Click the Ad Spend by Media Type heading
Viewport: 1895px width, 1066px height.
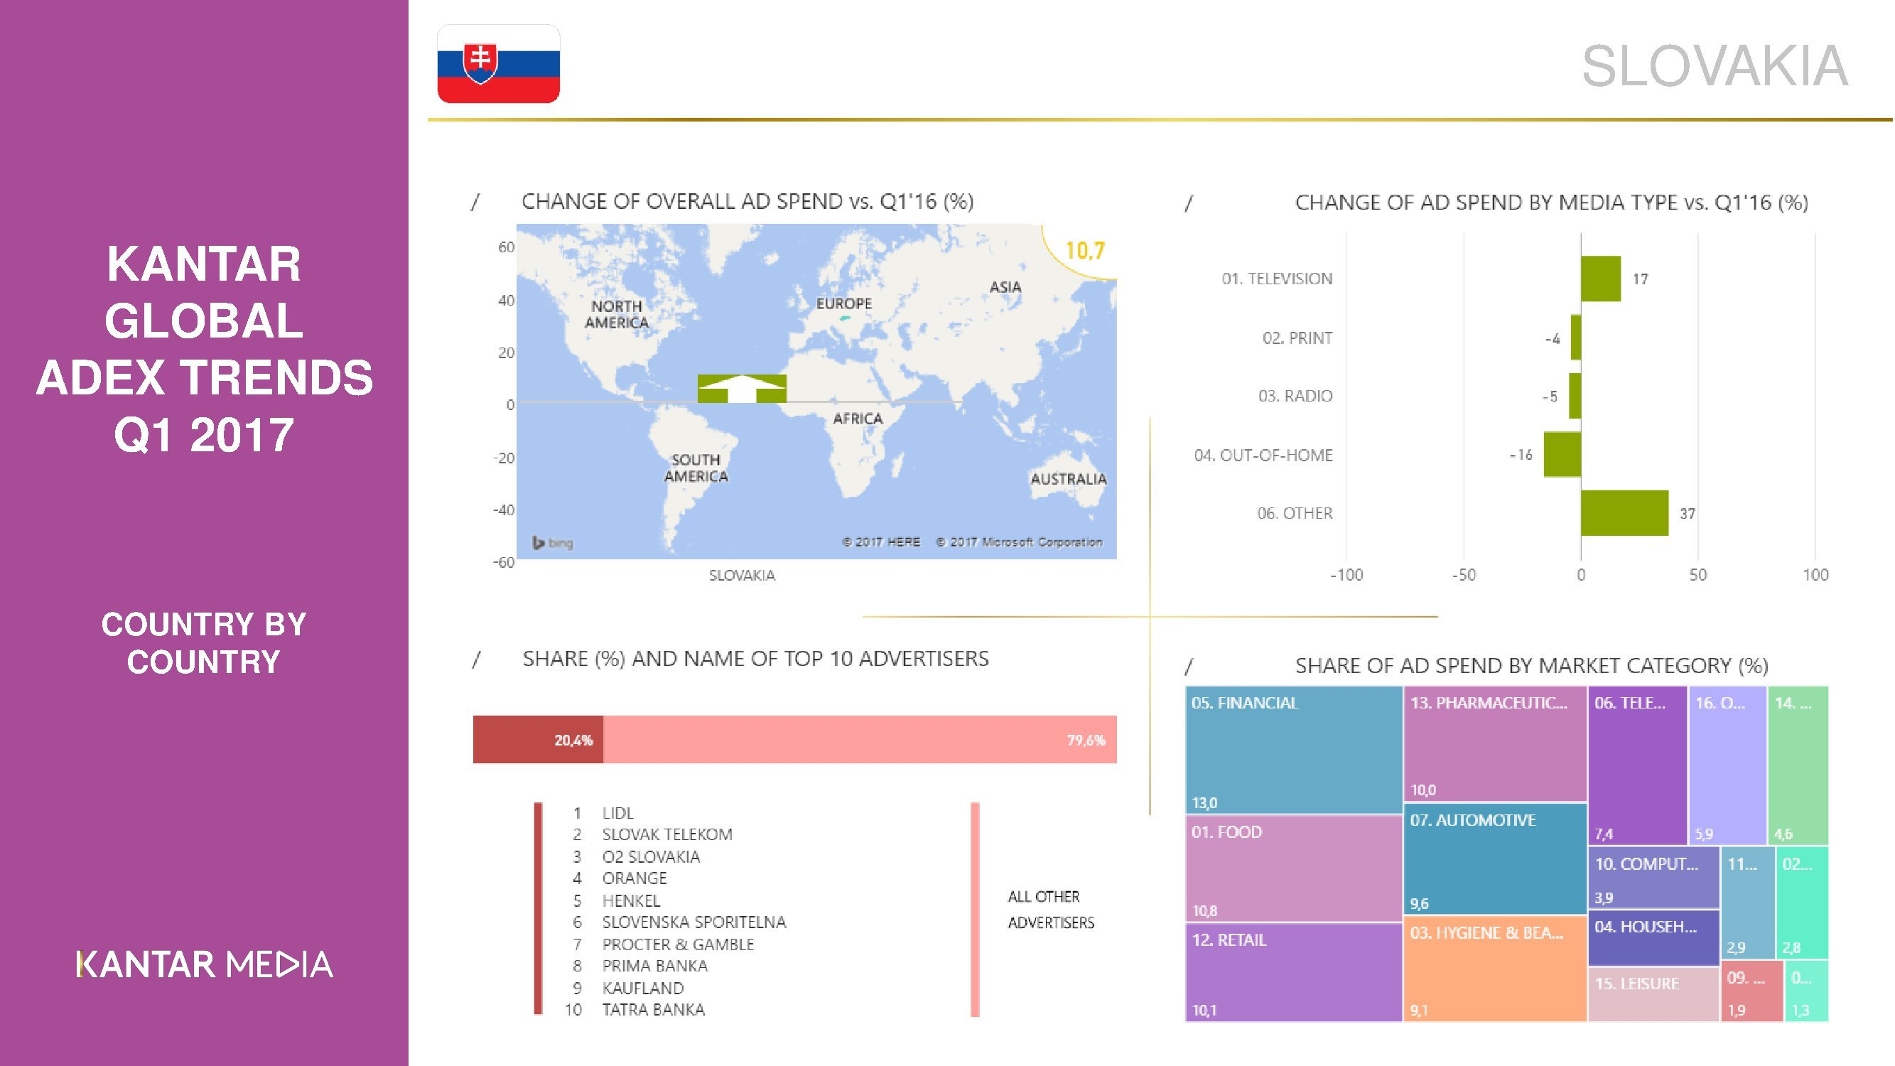(x=1552, y=203)
